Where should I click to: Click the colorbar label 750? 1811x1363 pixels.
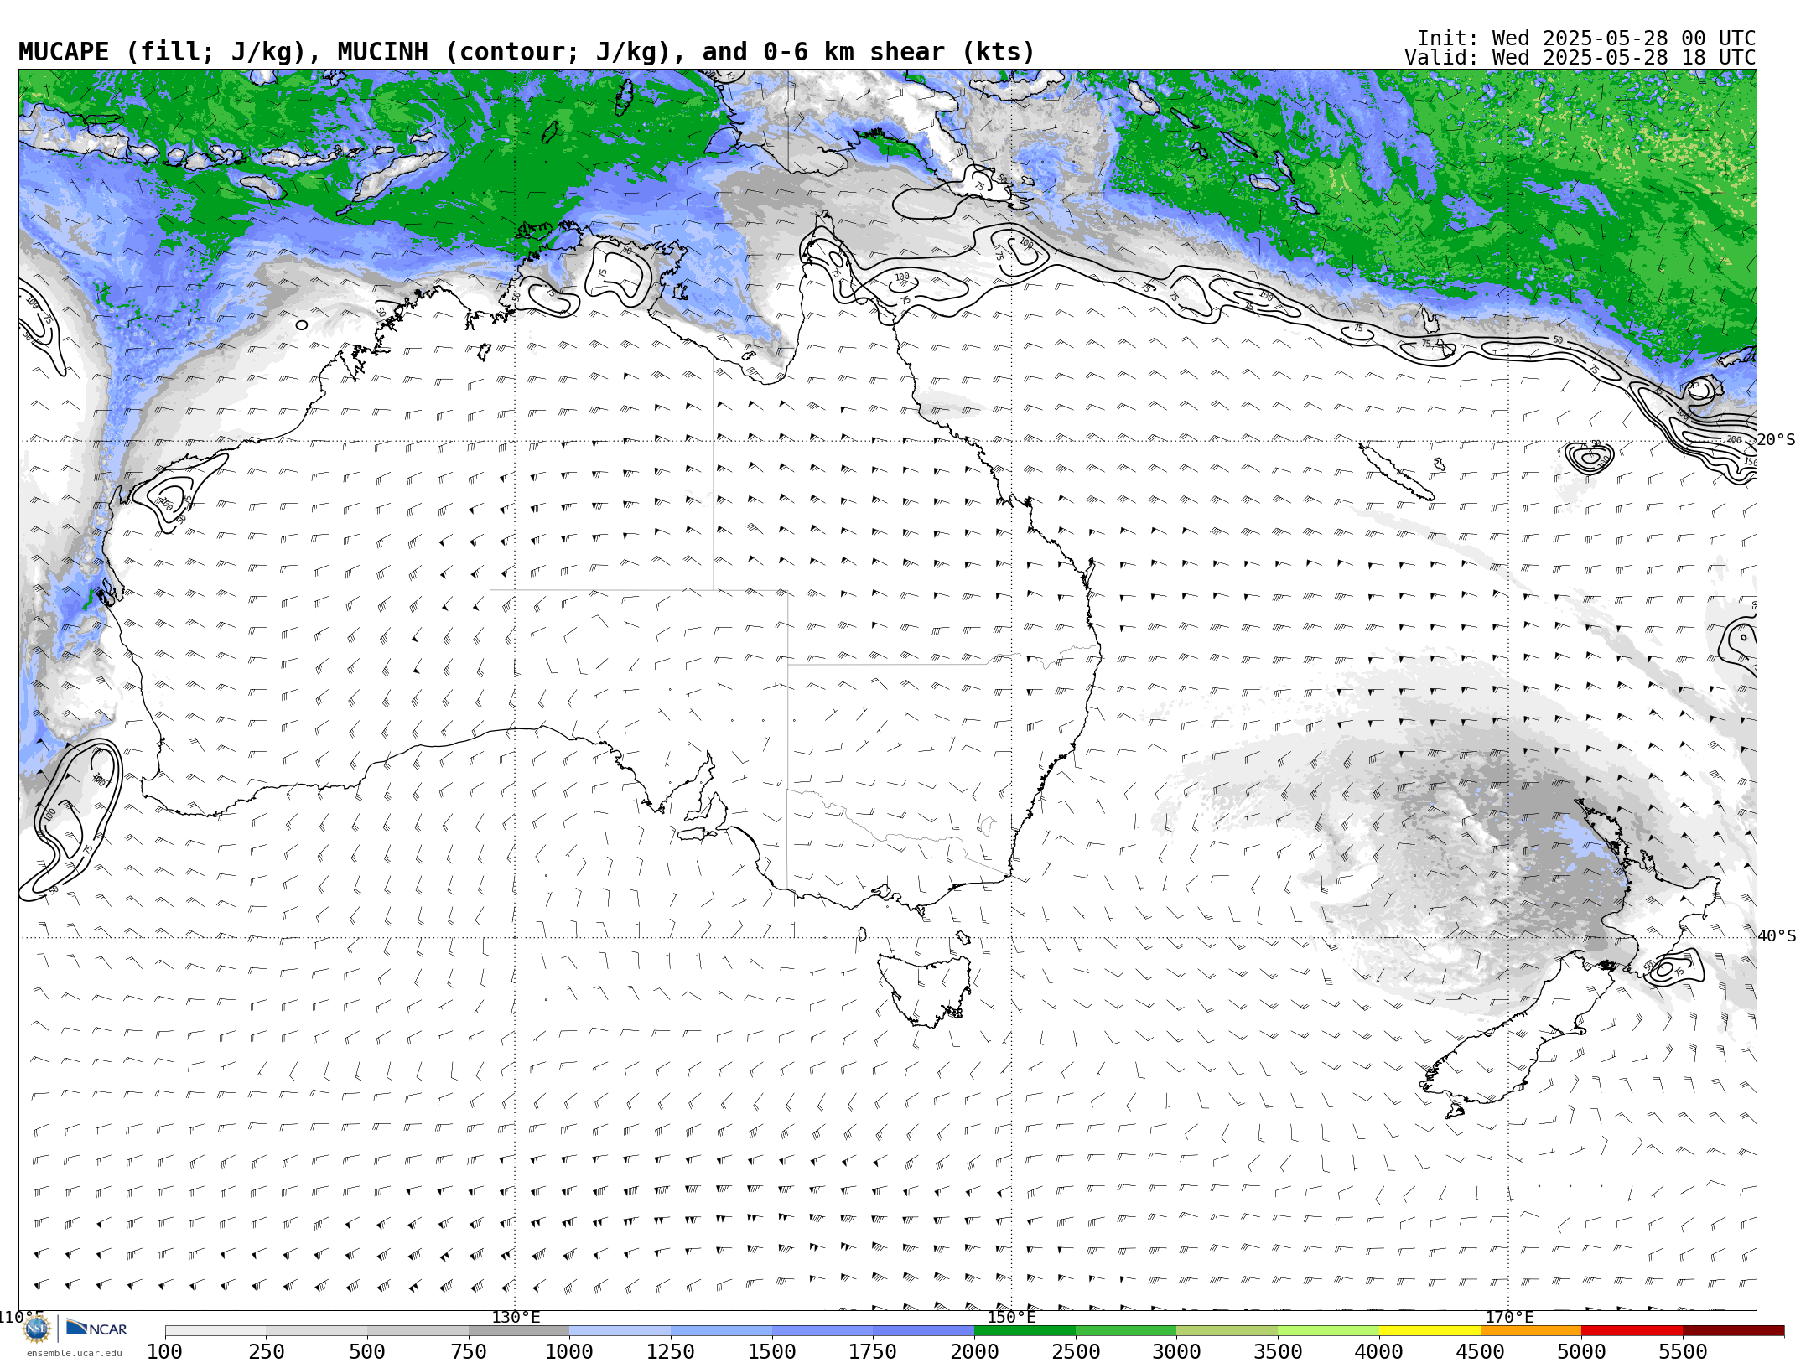point(469,1351)
